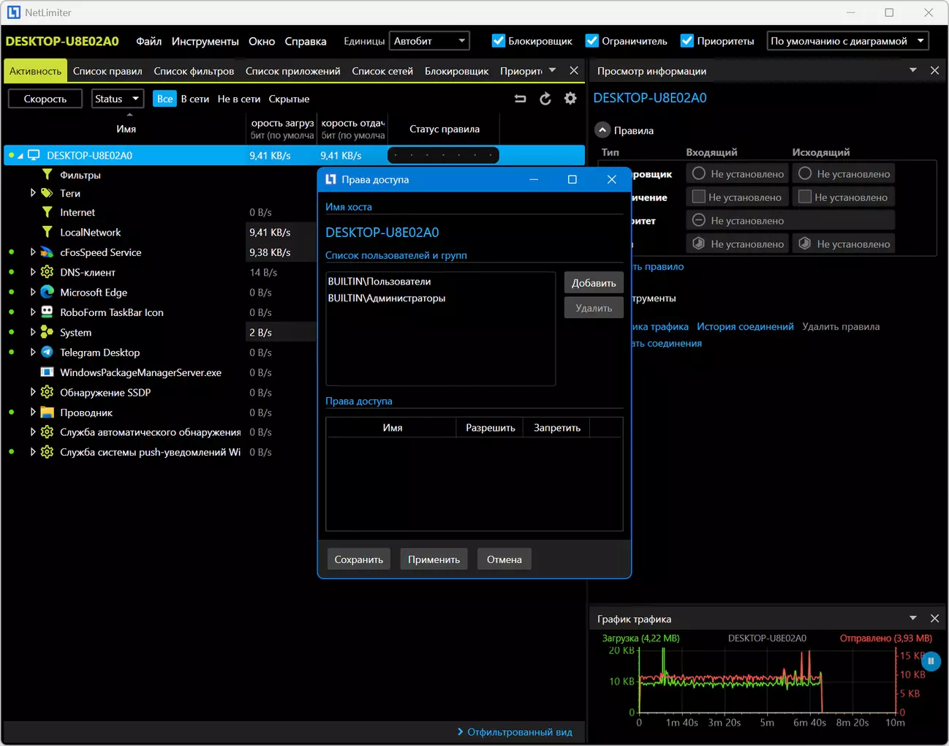Screen dimensions: 949x746
Task: Click the Telegram Desktop icon
Action: (47, 352)
